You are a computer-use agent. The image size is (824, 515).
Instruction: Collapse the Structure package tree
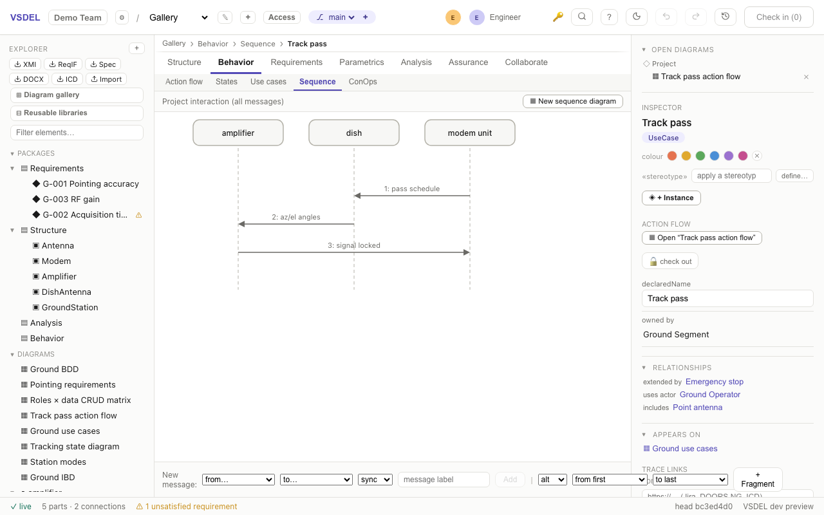[12, 230]
